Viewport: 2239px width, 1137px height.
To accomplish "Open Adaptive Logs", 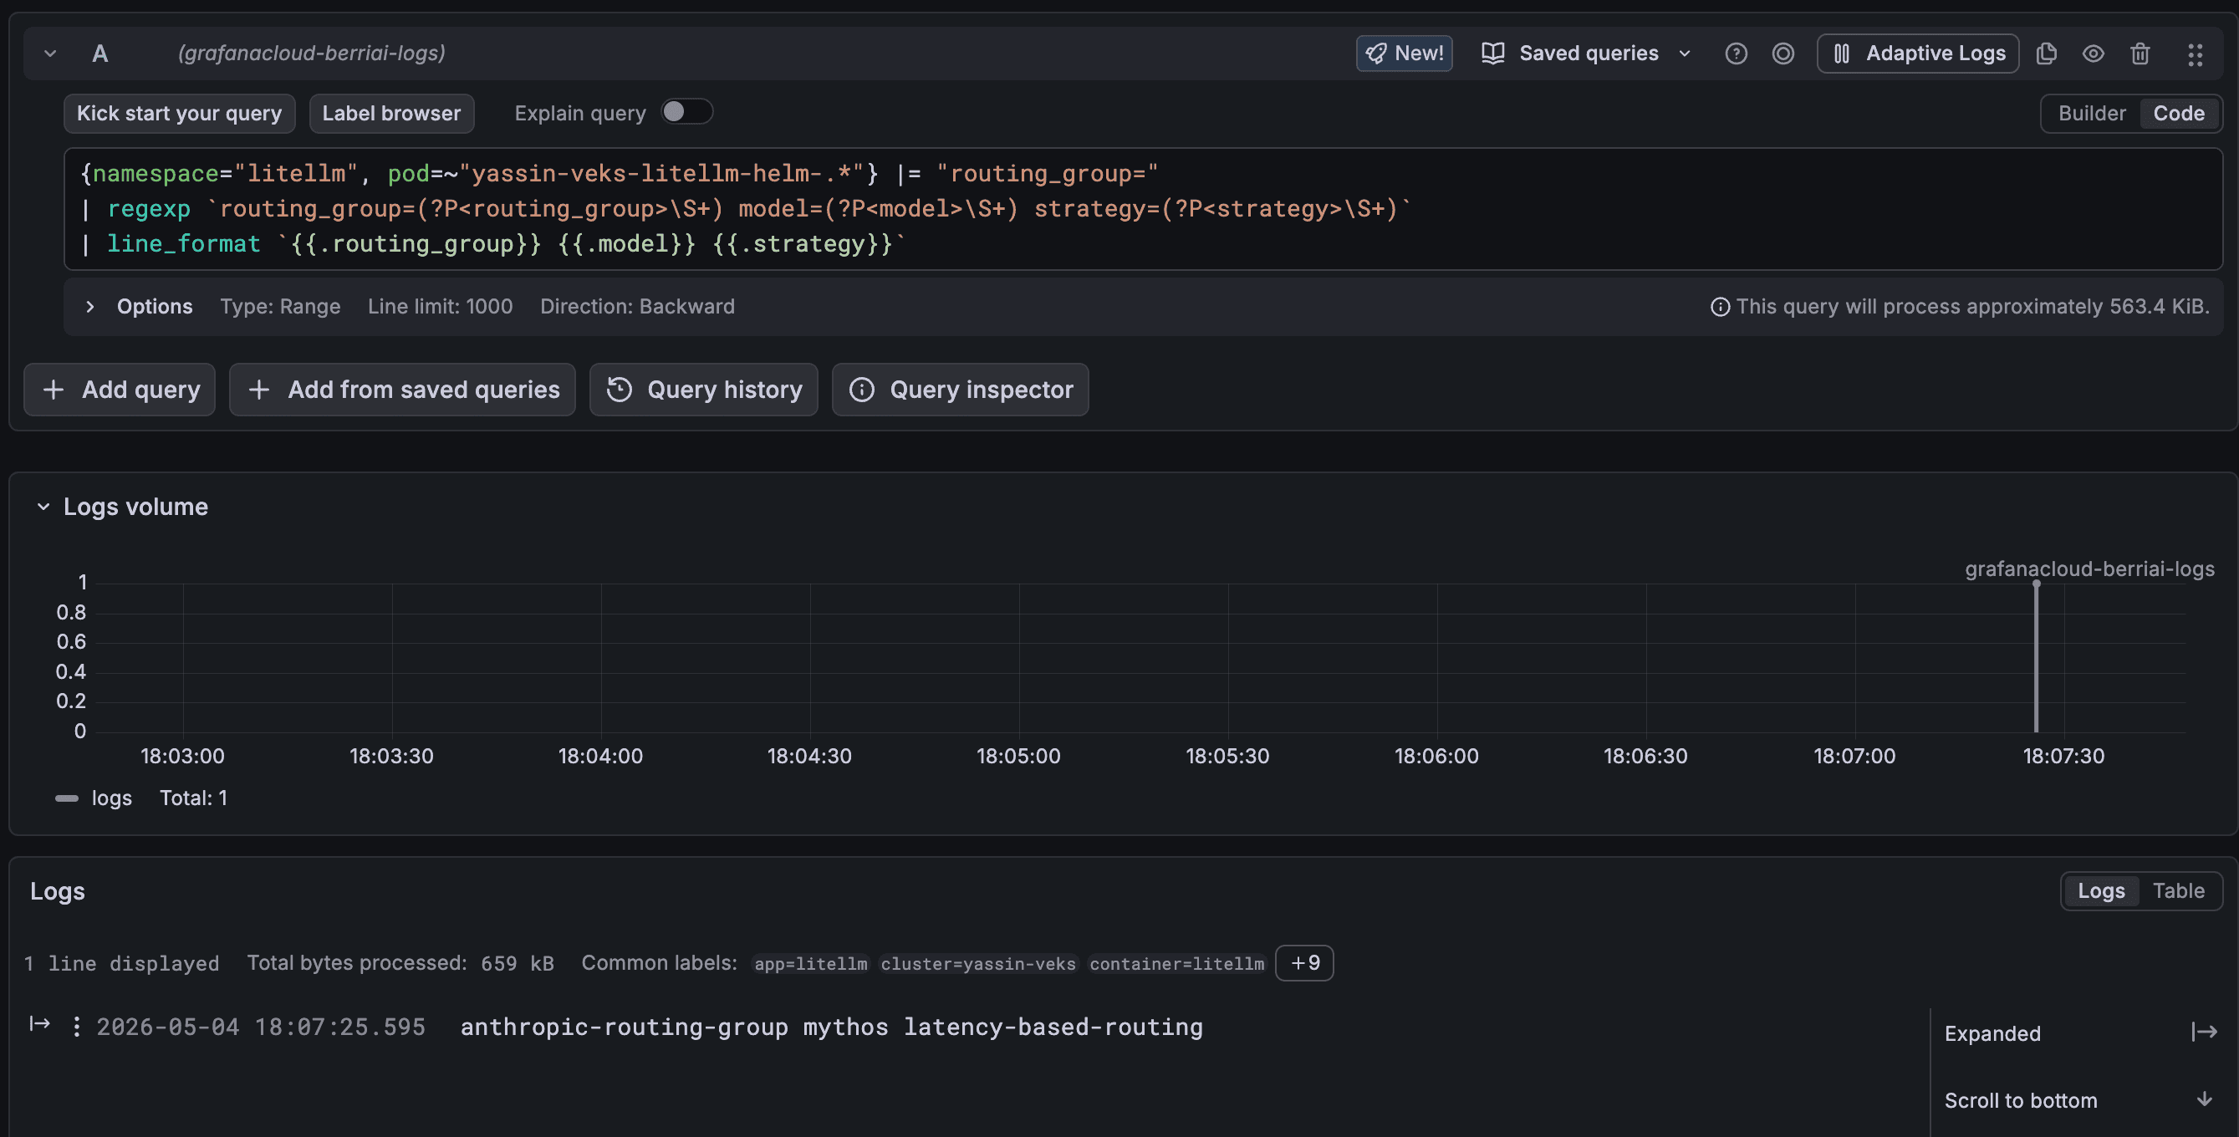I will coord(1917,54).
